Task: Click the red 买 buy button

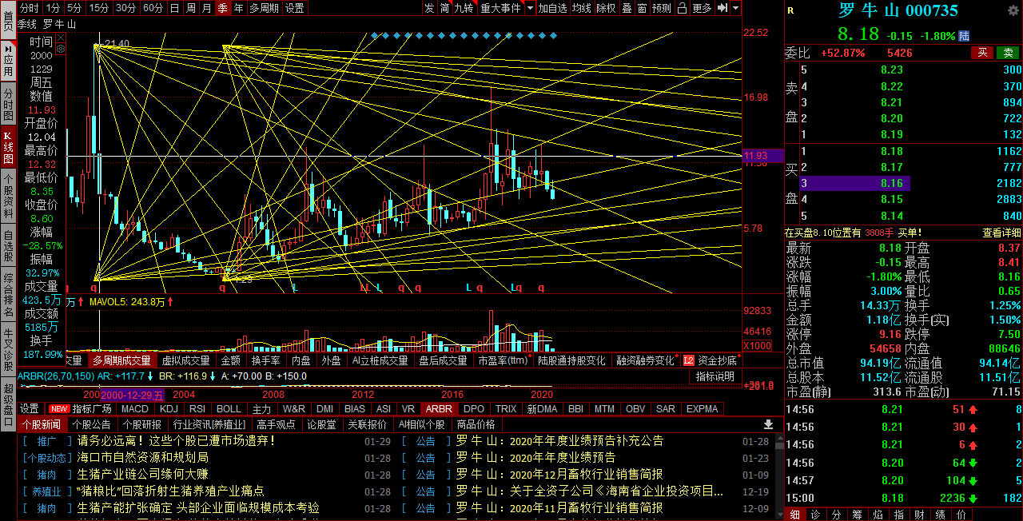Action: 982,53
